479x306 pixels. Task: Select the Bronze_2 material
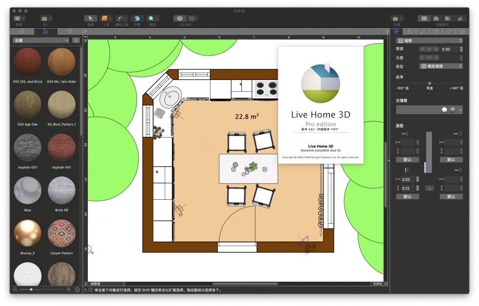point(28,233)
